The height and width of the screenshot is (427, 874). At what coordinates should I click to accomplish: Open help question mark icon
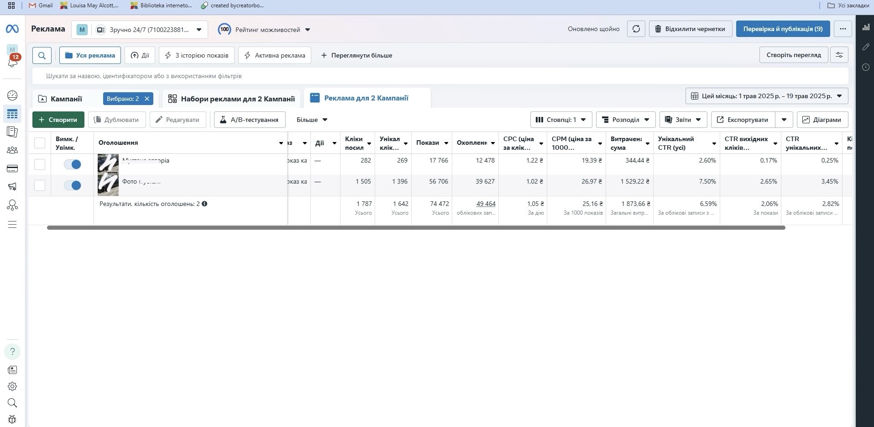[12, 352]
